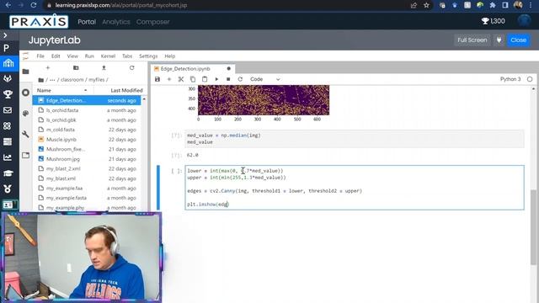
Task: Click the browser back arrow
Action: (8, 5)
